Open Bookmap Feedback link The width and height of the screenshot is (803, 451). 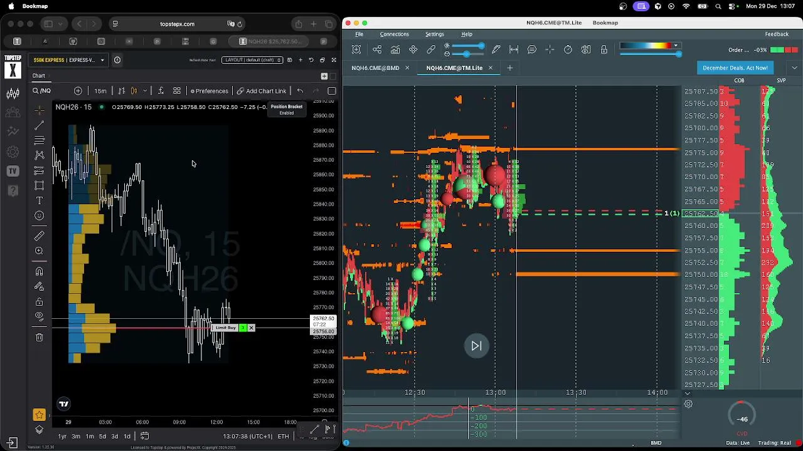pos(777,34)
